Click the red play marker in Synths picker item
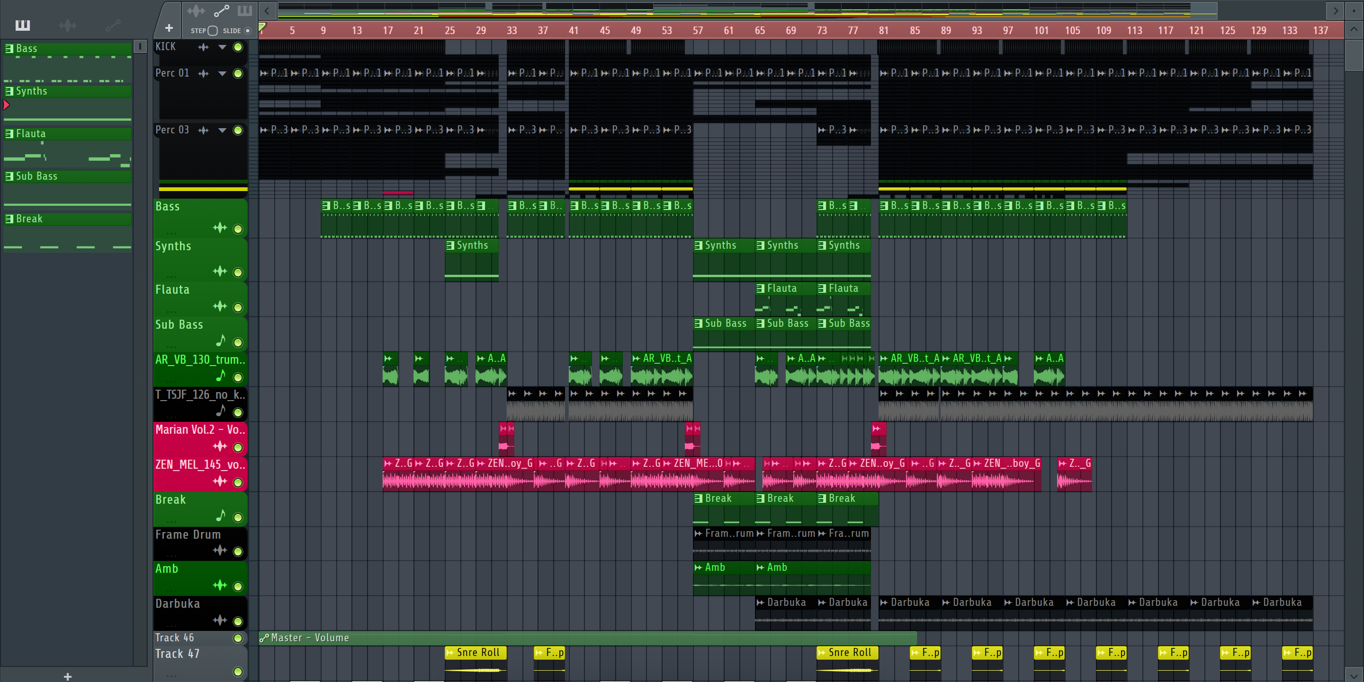Viewport: 1364px width, 682px height. [x=6, y=105]
